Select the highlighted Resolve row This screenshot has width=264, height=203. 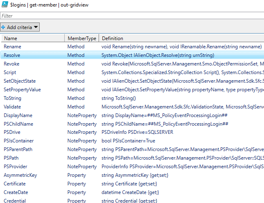[x=132, y=55]
